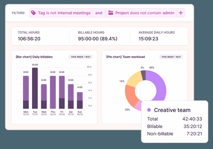Viewport: 213px width, 149px height.
Task: Click the Total Hours summary value
Action: pyautogui.click(x=29, y=39)
